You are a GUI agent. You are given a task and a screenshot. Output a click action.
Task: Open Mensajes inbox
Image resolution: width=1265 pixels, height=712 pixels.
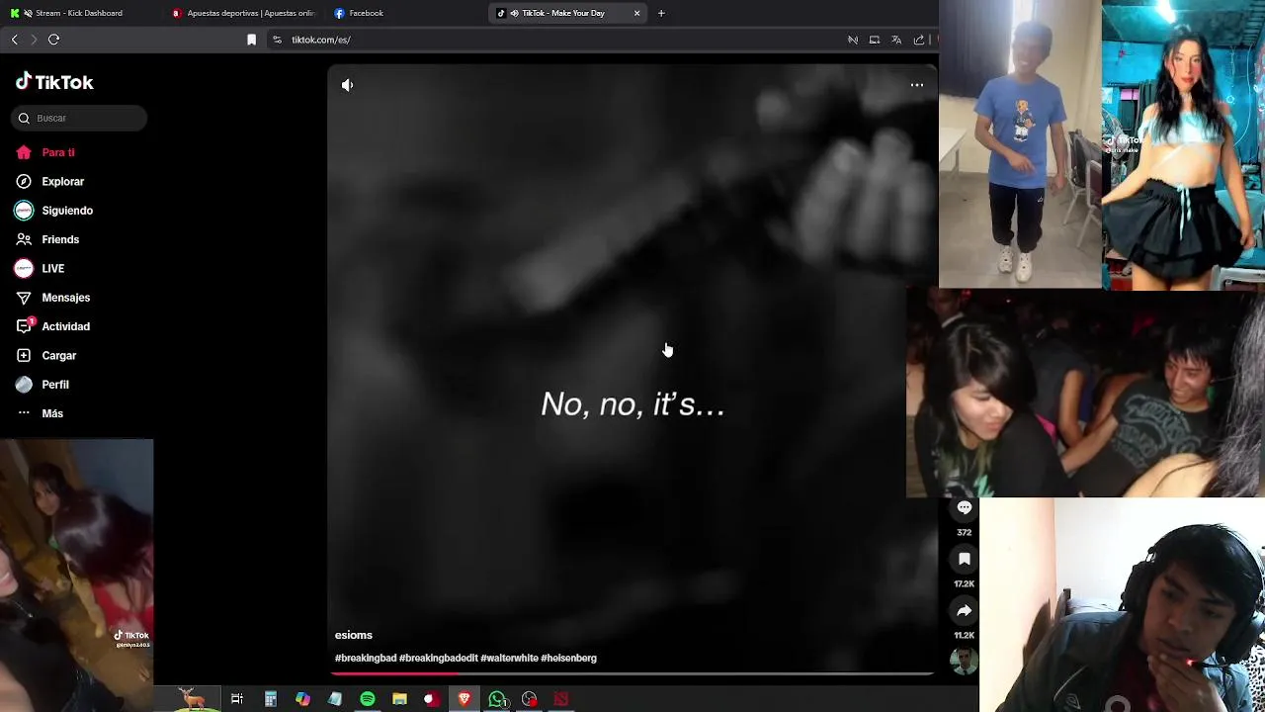(65, 298)
